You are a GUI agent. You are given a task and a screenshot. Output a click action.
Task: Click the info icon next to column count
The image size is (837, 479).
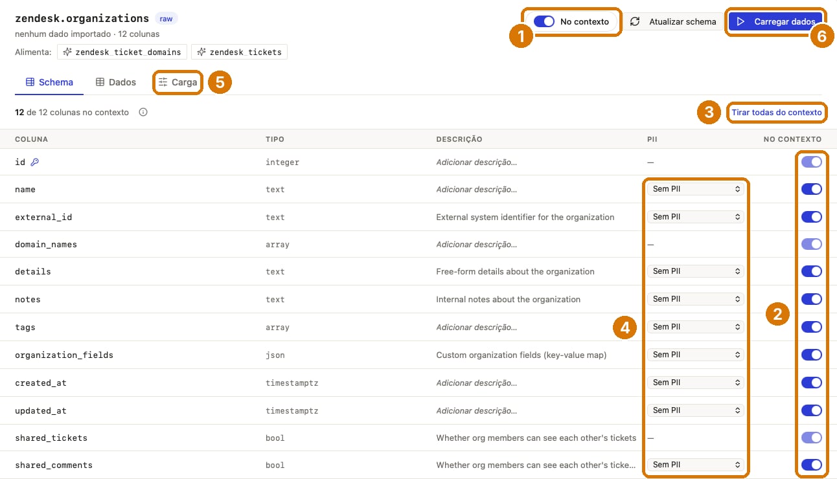point(143,112)
